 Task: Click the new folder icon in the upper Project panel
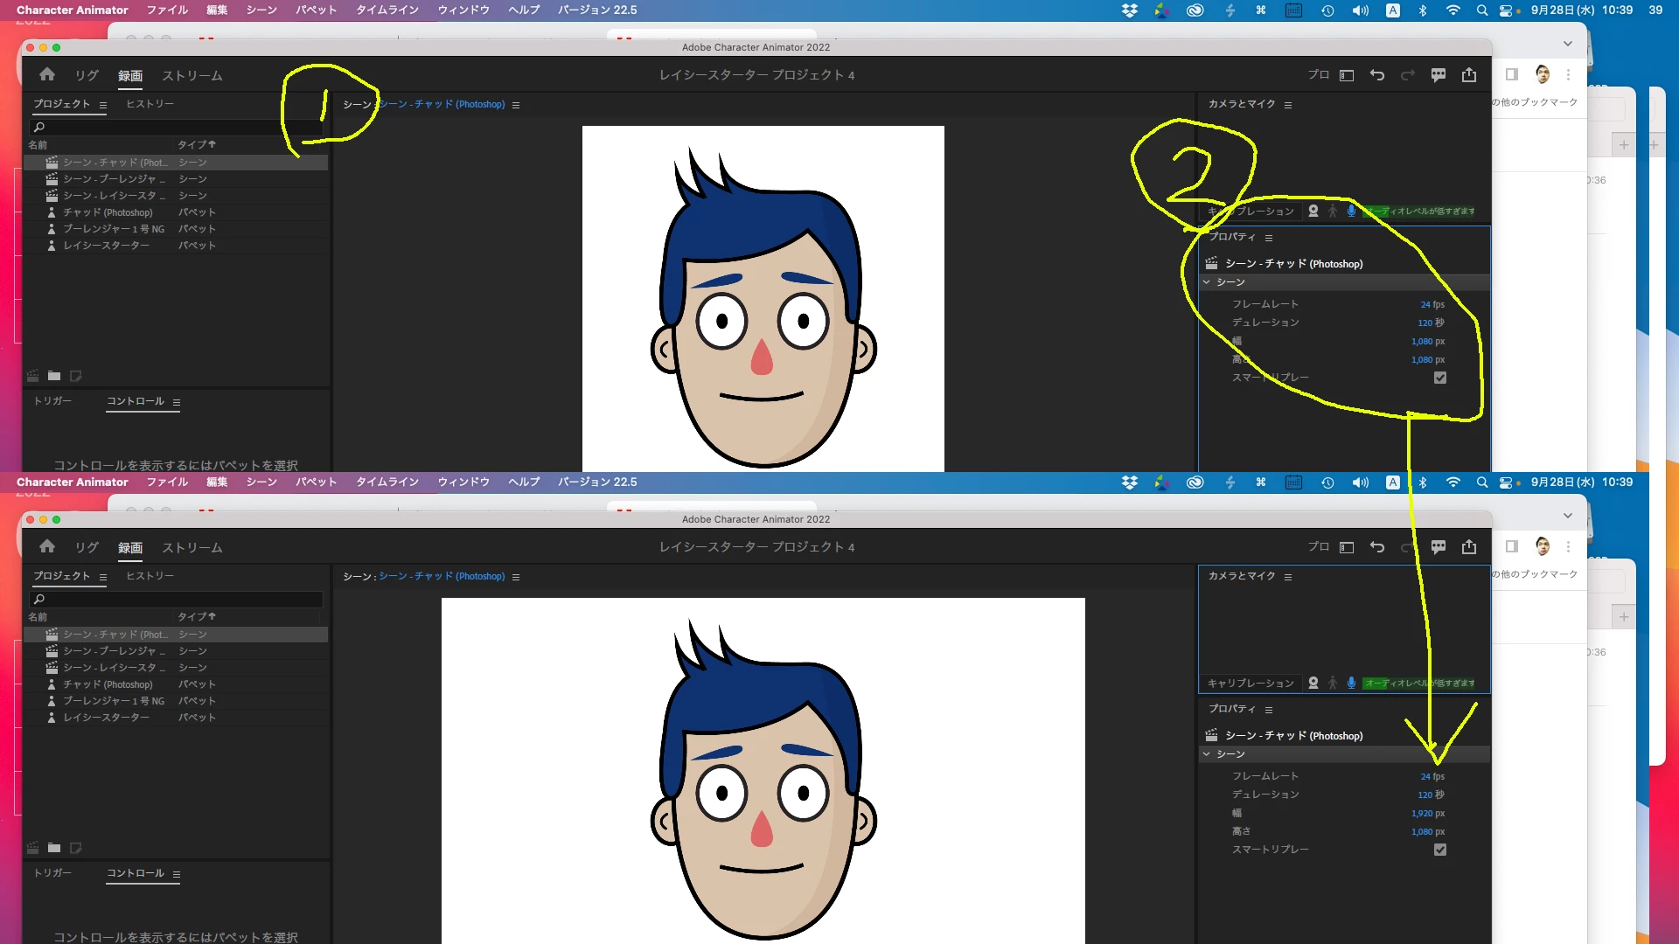54,376
